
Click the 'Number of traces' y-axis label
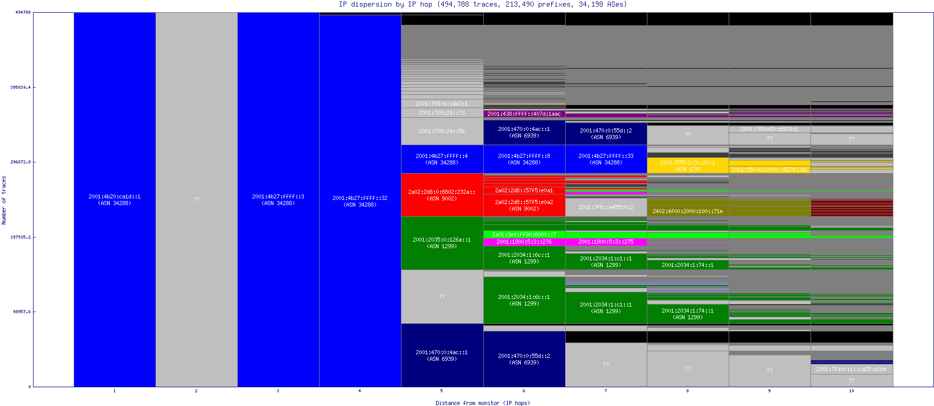tap(4, 200)
